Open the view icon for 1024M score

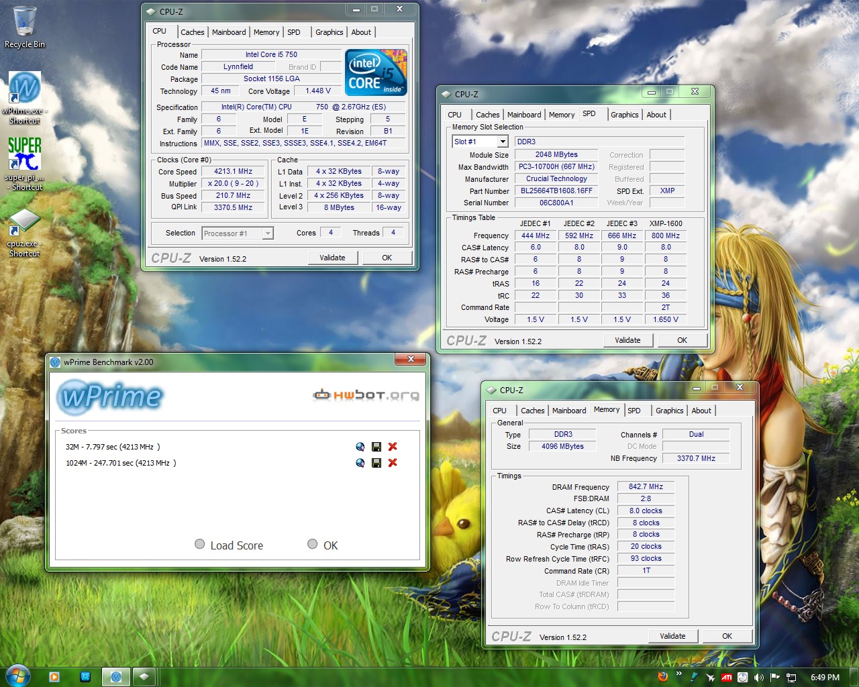[360, 463]
